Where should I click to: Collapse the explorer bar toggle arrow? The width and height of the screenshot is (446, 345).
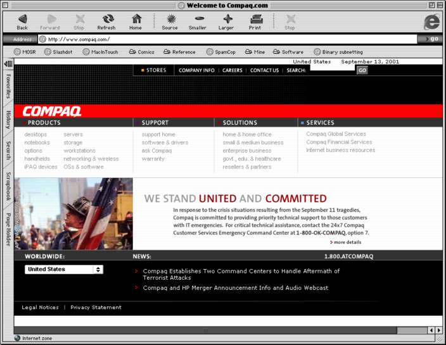coord(8,64)
